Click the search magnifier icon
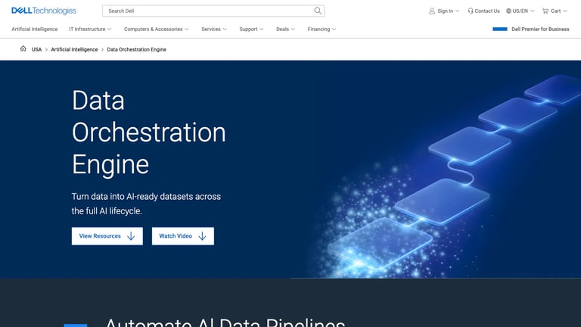This screenshot has width=581, height=327. tap(318, 11)
